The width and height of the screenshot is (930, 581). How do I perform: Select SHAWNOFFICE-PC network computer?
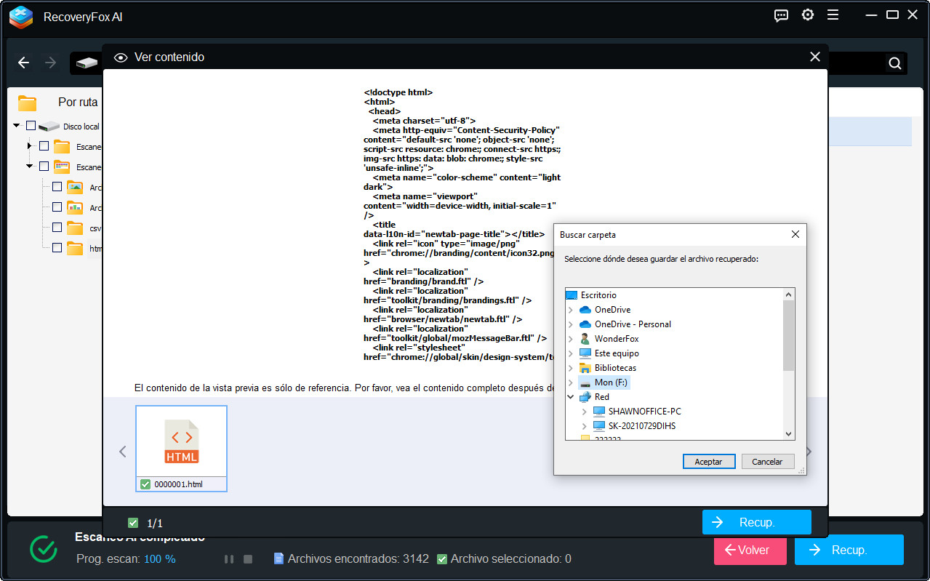coord(644,412)
